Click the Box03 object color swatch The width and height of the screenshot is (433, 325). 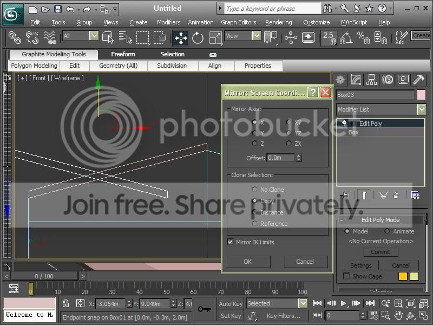tap(421, 95)
